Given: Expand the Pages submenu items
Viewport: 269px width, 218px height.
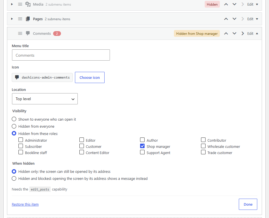Looking at the screenshot, I should click(12, 19).
